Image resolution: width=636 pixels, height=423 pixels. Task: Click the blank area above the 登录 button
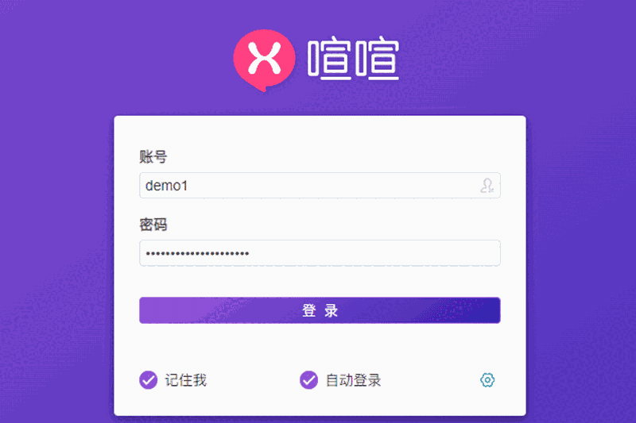tap(320, 282)
